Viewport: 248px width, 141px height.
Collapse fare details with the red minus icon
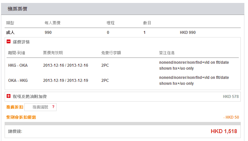9,42
